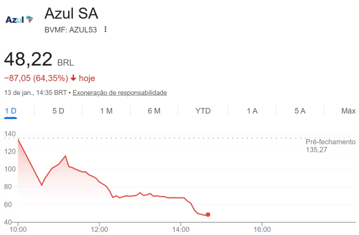This screenshot has height=235, width=359.
Task: Click the Azul SA company title
Action: [71, 14]
